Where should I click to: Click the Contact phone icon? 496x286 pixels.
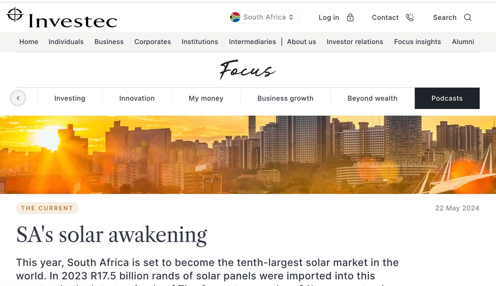(410, 17)
